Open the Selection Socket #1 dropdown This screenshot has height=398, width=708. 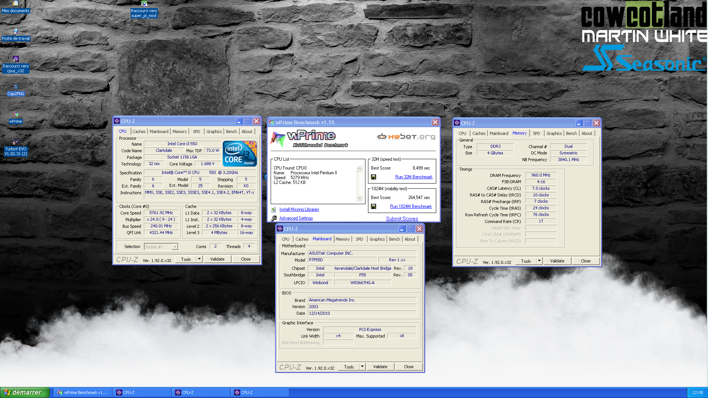tap(175, 247)
